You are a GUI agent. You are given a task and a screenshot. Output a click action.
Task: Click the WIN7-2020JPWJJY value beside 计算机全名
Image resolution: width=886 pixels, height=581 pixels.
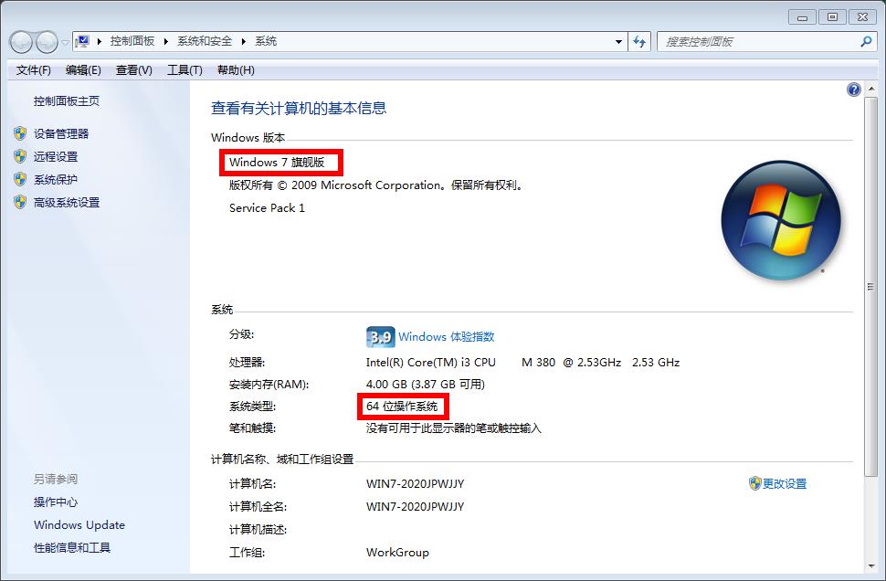pyautogui.click(x=416, y=506)
